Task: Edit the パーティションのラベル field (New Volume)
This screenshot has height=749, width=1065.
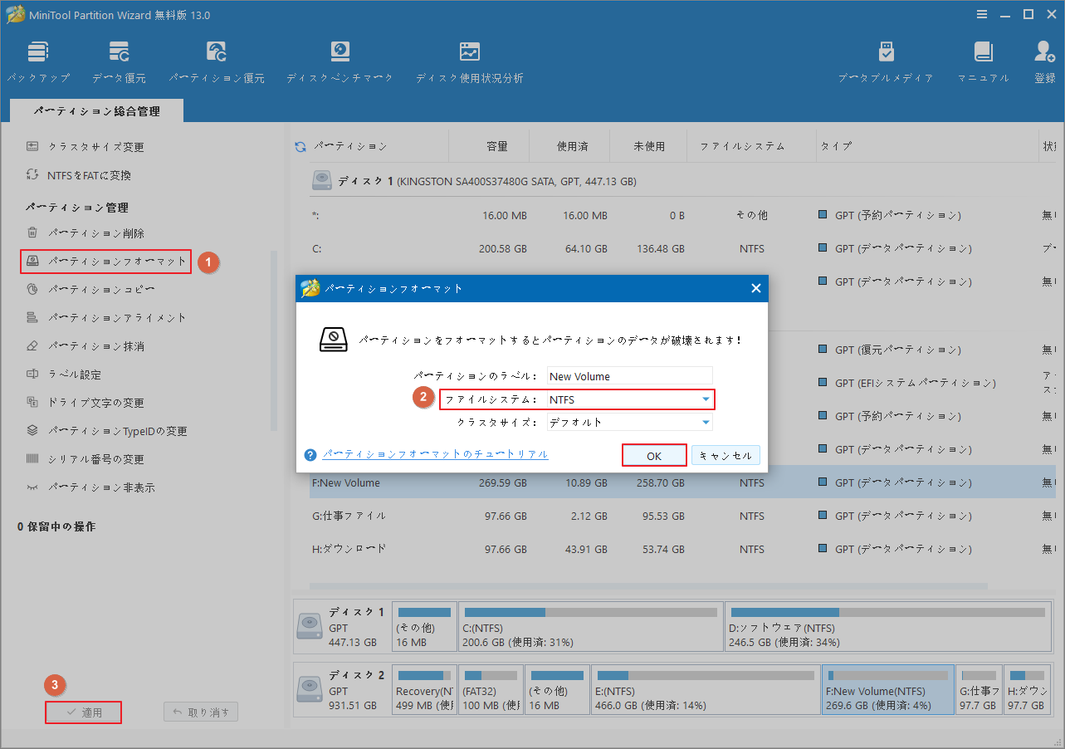Action: pyautogui.click(x=630, y=376)
